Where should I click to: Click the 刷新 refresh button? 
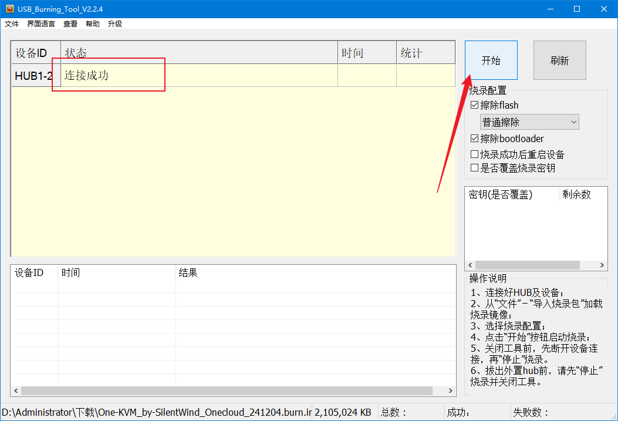click(x=559, y=60)
